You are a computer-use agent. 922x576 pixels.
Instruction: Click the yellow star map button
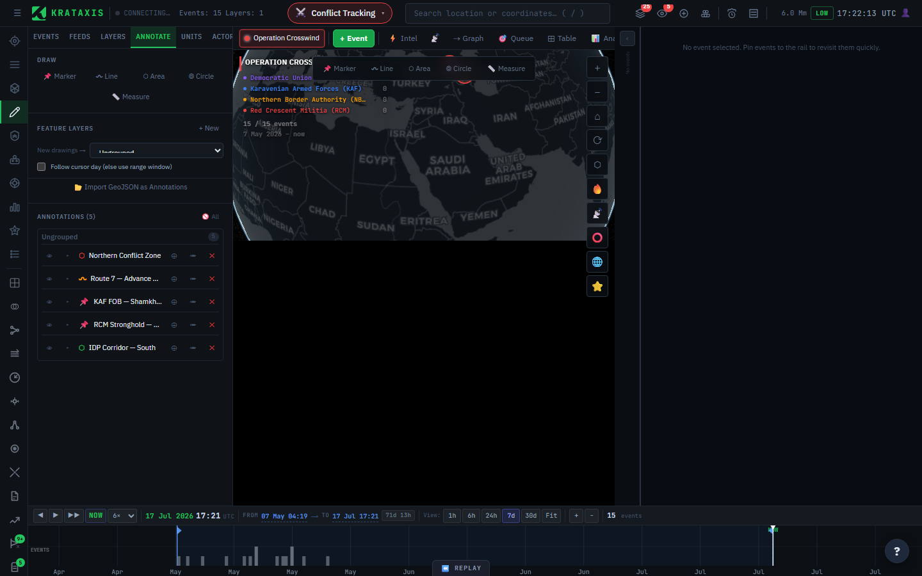[x=597, y=287]
